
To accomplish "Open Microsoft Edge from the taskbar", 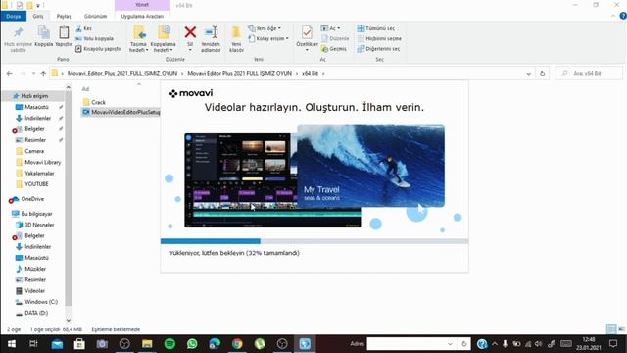I will coord(215,344).
